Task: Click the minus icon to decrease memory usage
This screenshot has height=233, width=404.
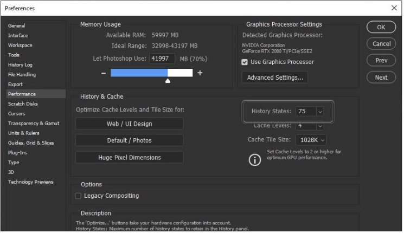Action: pos(104,73)
